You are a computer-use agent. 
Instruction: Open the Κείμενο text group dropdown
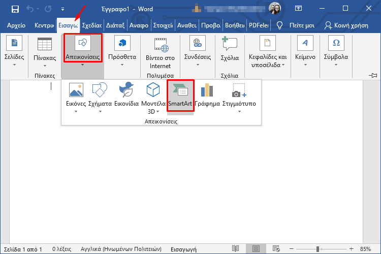(305, 51)
